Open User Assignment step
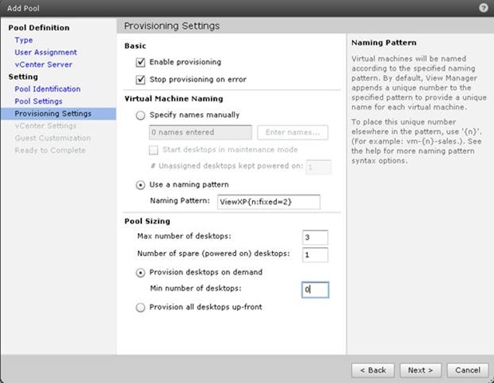494x383 pixels. coord(45,53)
